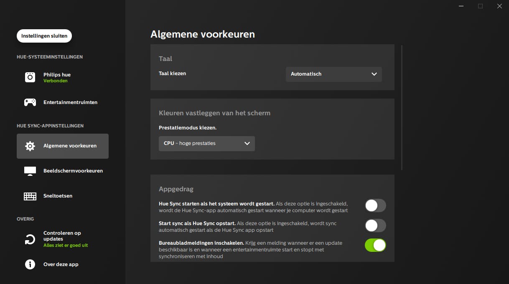Click the Philips hue bridge icon

(30, 77)
